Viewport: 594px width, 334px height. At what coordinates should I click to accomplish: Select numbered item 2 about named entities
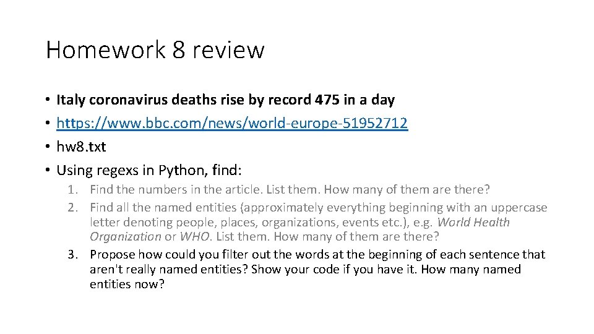(x=318, y=207)
